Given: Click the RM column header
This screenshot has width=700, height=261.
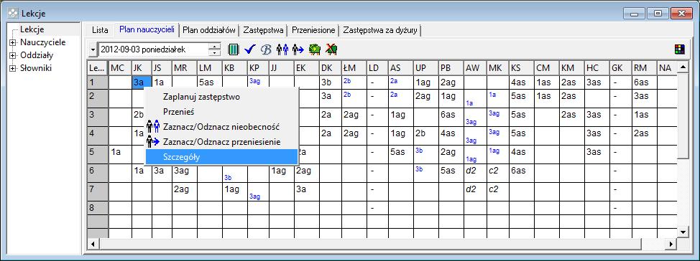Looking at the screenshot, I should coord(644,68).
